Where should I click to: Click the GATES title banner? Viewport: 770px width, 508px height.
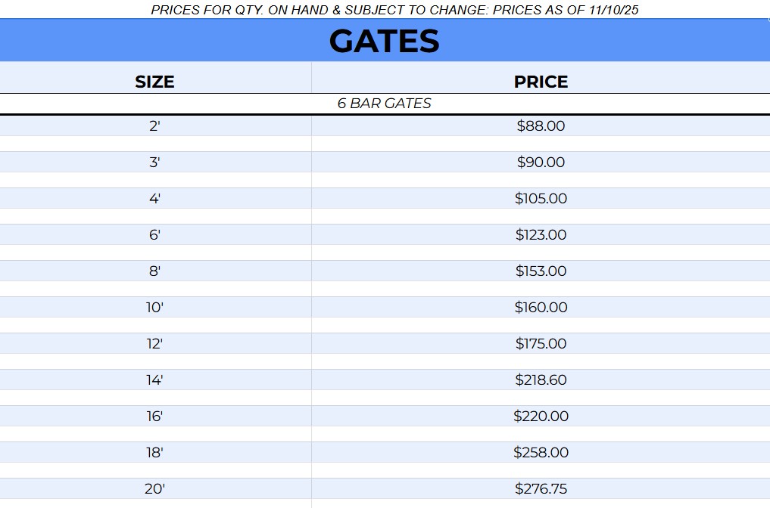[x=384, y=41]
